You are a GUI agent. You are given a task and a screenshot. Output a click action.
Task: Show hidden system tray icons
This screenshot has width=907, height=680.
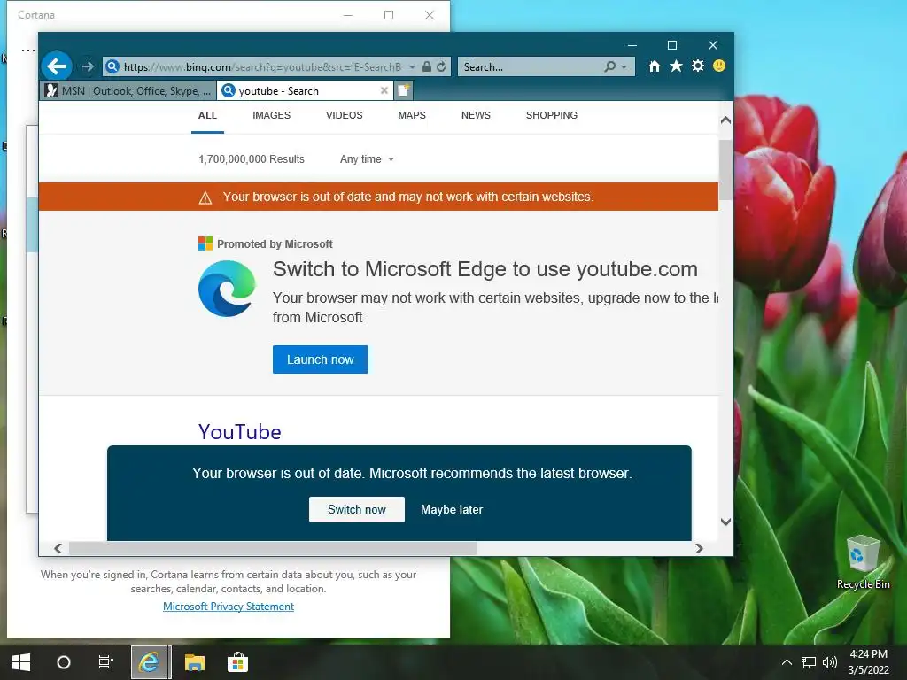[x=787, y=662]
